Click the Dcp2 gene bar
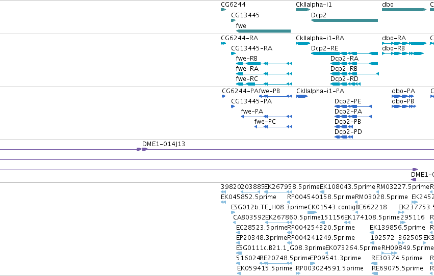434x276 pixels. click(344, 20)
